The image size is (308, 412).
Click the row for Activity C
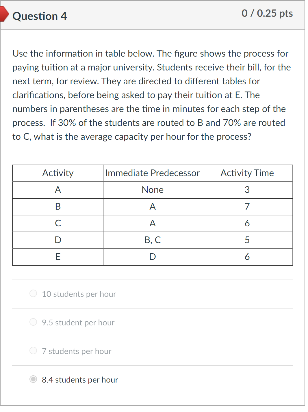58,223
